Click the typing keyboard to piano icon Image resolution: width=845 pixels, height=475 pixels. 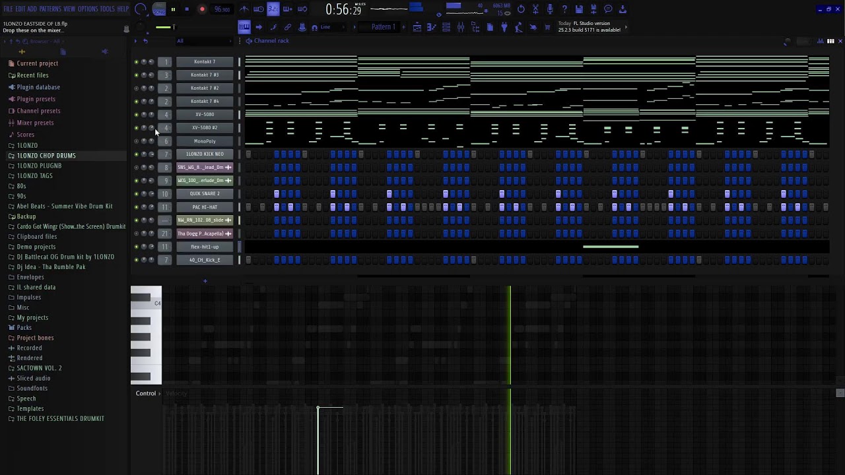(244, 27)
